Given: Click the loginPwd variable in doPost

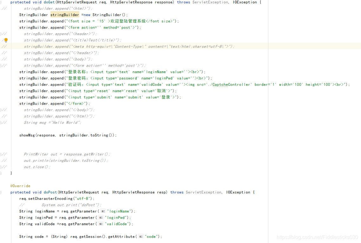Looking at the screenshot, I should pyautogui.click(x=44, y=218).
